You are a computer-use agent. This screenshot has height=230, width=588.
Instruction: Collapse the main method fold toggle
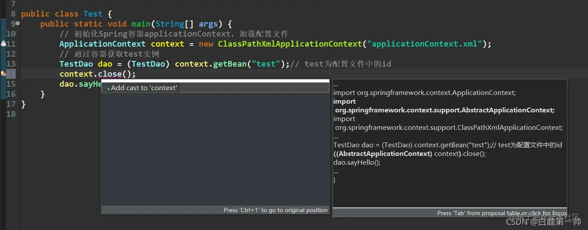[17, 24]
